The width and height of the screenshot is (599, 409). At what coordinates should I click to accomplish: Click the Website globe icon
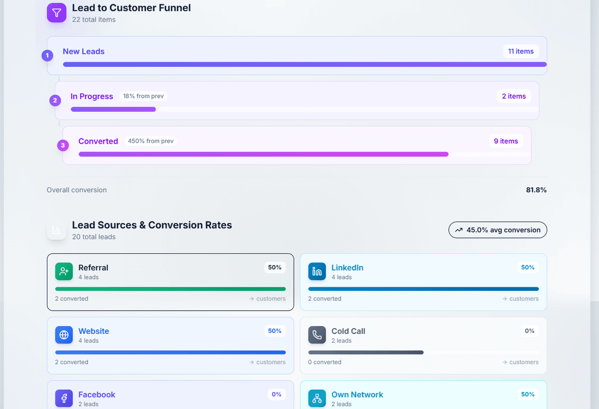(63, 335)
